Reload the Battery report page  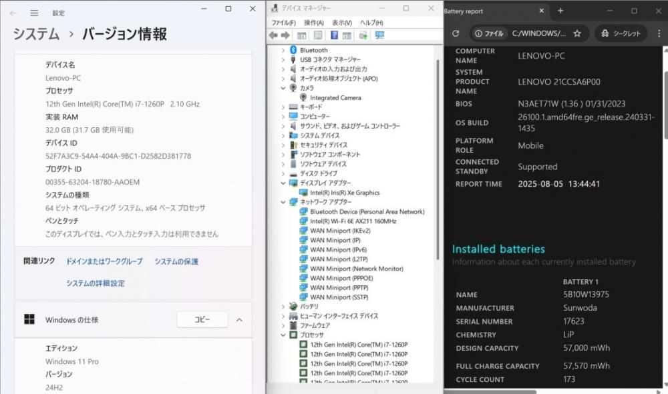pos(456,33)
